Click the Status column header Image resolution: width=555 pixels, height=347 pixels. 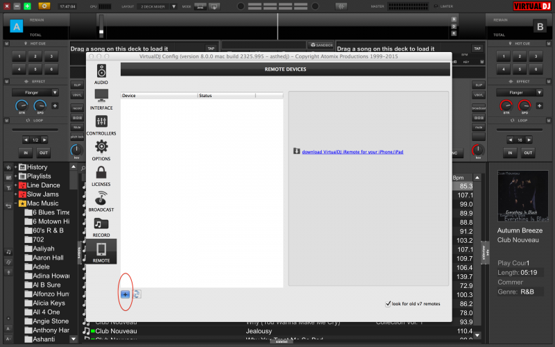point(227,96)
